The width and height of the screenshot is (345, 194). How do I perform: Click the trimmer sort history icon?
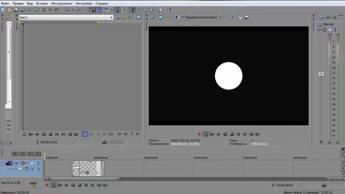pos(117,17)
